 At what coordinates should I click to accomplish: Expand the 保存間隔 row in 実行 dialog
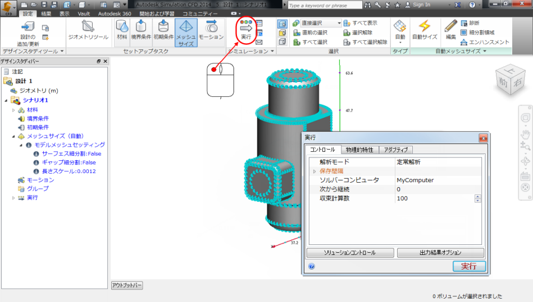click(315, 171)
